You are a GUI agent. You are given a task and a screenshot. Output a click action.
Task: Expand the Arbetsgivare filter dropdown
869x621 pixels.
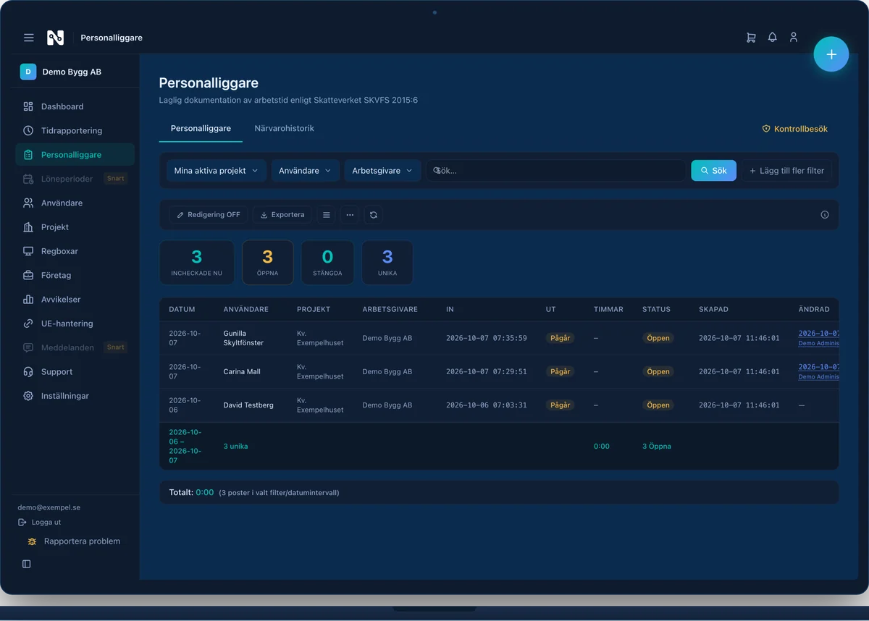click(x=382, y=171)
